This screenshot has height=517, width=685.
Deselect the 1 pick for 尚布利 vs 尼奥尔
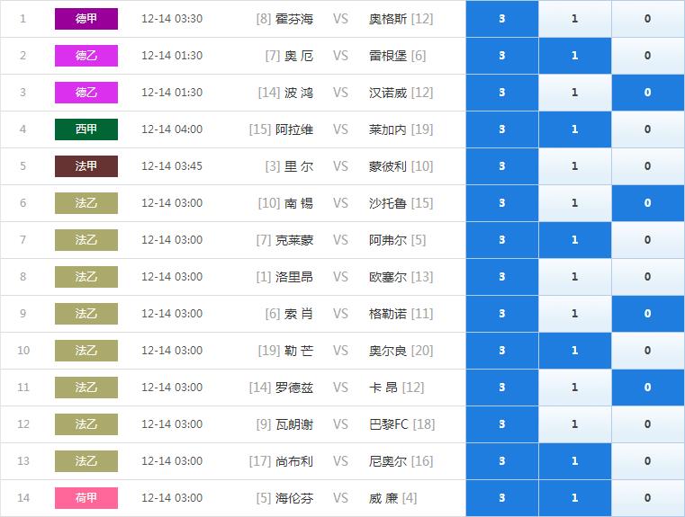tap(575, 461)
